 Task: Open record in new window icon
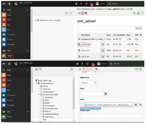136,69
